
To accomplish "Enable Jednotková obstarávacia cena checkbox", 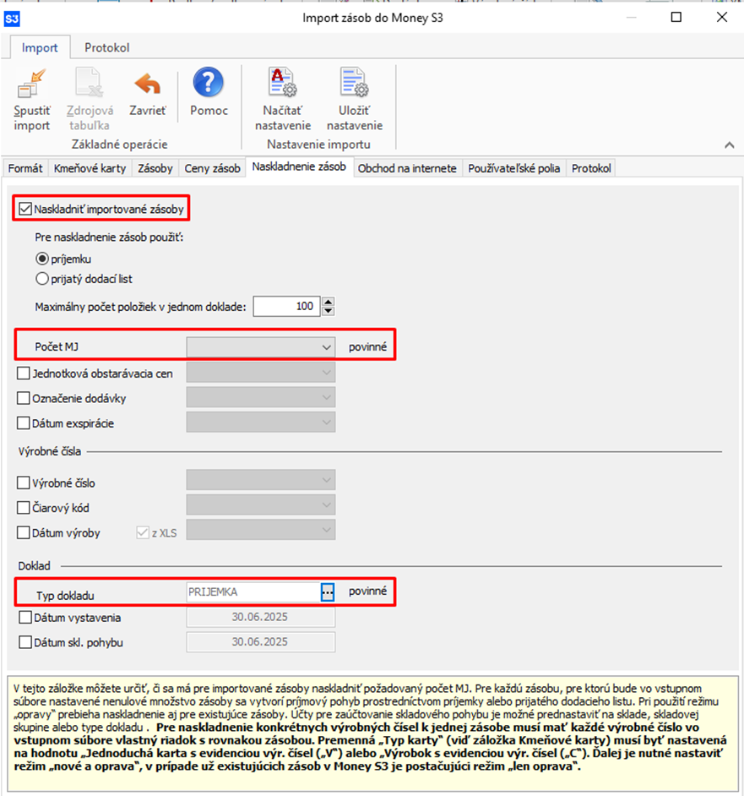I will coord(24,373).
